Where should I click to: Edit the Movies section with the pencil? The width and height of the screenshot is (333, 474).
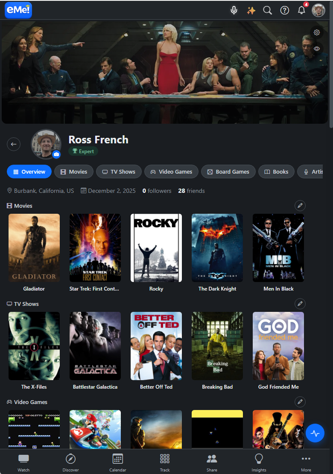pos(300,206)
